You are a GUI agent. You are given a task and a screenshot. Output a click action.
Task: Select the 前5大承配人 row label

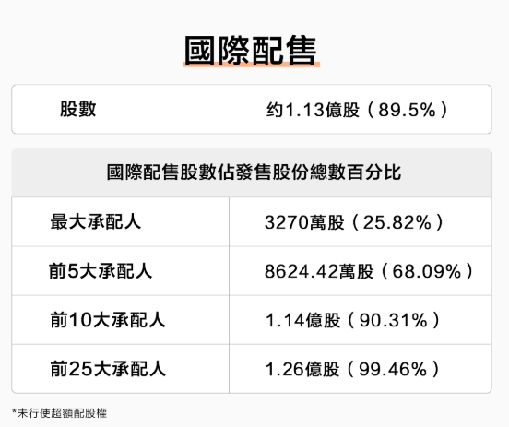[x=101, y=271]
